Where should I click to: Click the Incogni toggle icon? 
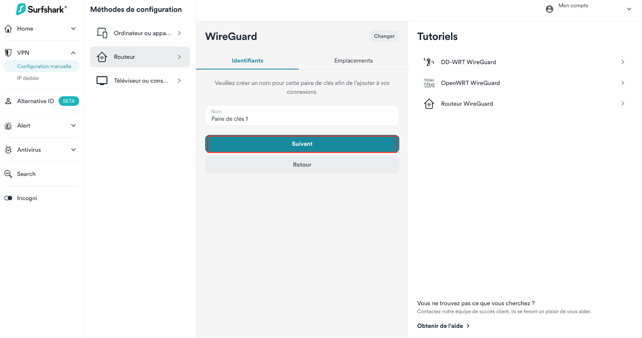8,198
